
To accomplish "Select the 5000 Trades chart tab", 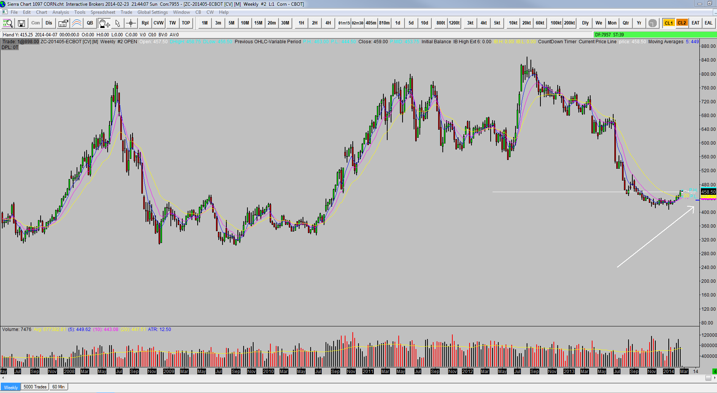I will (x=35, y=387).
